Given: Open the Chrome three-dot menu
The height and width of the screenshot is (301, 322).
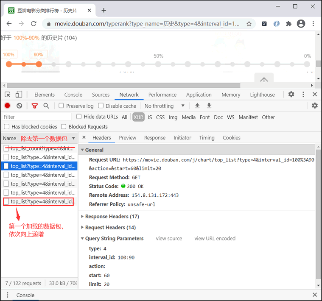Looking at the screenshot, I should click(x=313, y=24).
